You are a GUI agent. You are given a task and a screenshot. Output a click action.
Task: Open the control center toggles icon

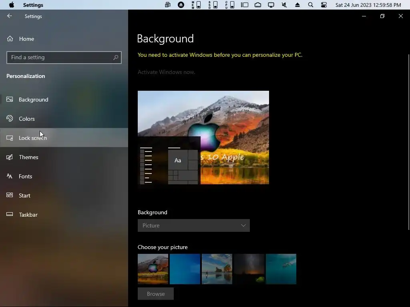pyautogui.click(x=324, y=5)
